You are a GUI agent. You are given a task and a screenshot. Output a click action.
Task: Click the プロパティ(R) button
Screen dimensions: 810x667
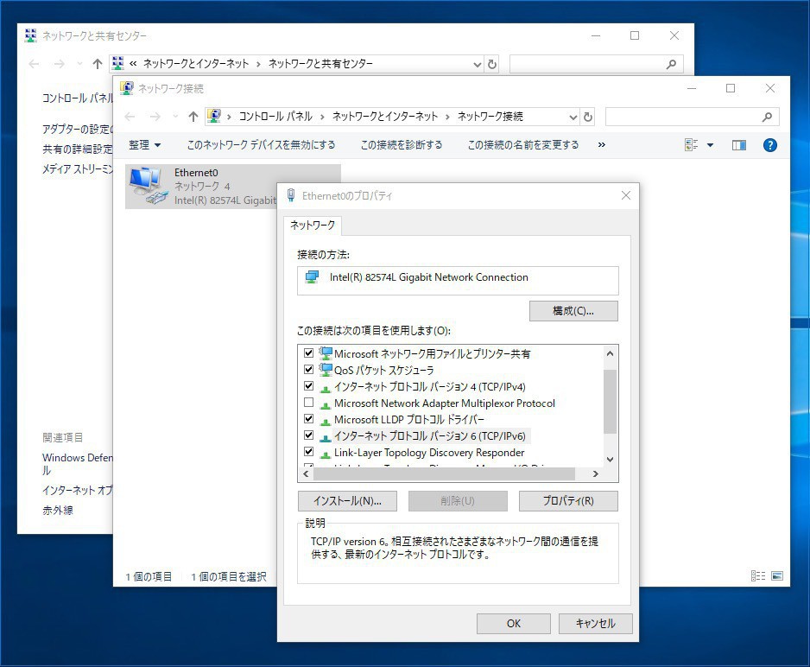coord(567,501)
